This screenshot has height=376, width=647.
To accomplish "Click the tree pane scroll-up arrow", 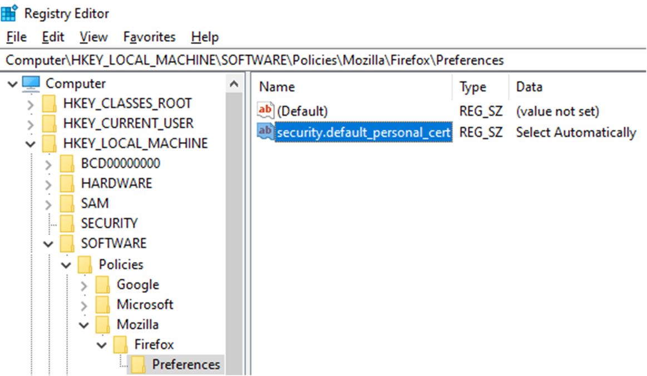I will pyautogui.click(x=234, y=84).
